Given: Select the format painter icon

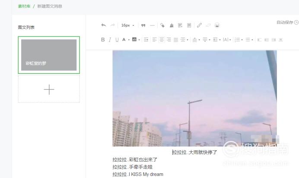Looking at the screenshot, I should (162, 25).
